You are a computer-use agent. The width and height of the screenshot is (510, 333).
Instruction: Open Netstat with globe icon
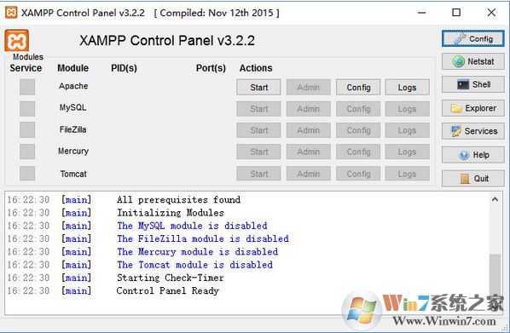[x=473, y=61]
